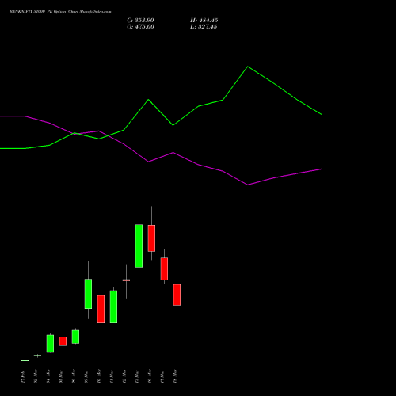Click the 18 Mar date label
The width and height of the screenshot is (396, 396).
point(175,377)
